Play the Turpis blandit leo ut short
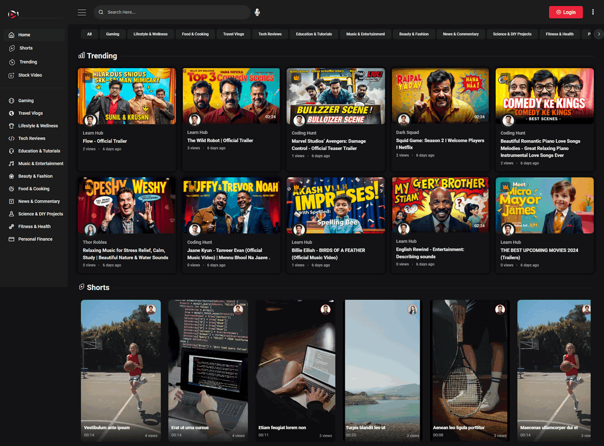This screenshot has height=446, width=604. [x=382, y=370]
